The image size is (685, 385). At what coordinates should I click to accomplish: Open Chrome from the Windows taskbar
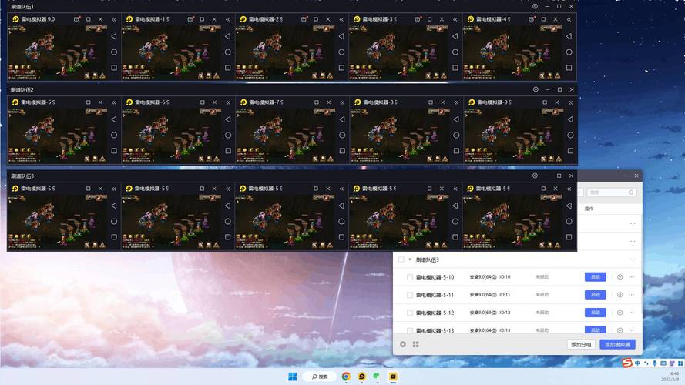point(346,377)
